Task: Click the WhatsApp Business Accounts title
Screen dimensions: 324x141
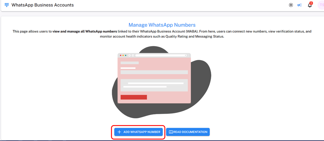Action: [x=42, y=5]
